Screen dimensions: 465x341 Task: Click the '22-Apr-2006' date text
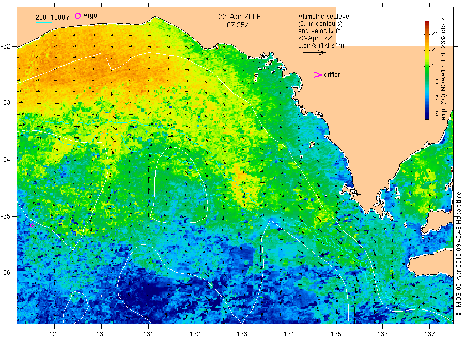tap(240, 17)
